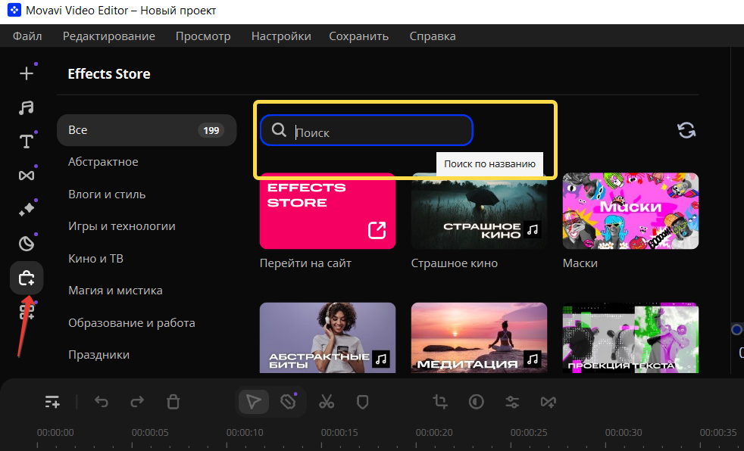
Task: Open the Sounds music note tab
Action: pos(27,107)
